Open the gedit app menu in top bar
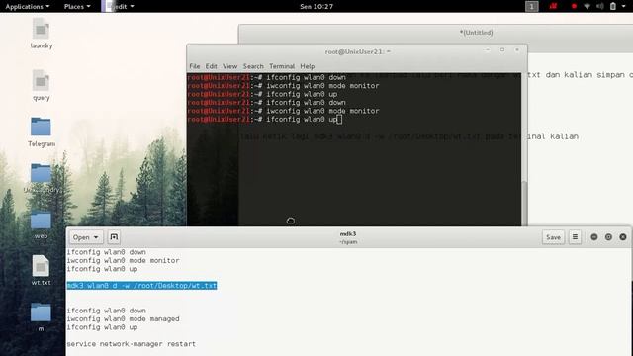633x356 pixels. coord(118,7)
